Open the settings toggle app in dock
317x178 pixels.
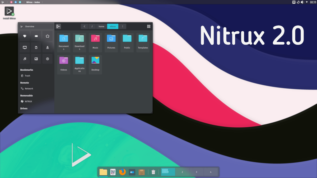point(132,172)
